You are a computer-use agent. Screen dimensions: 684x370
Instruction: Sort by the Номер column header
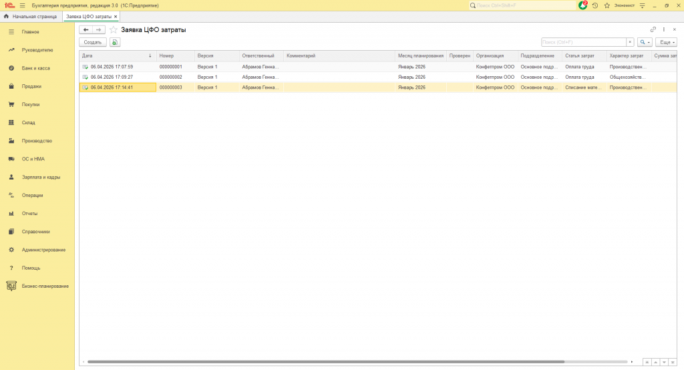point(176,56)
